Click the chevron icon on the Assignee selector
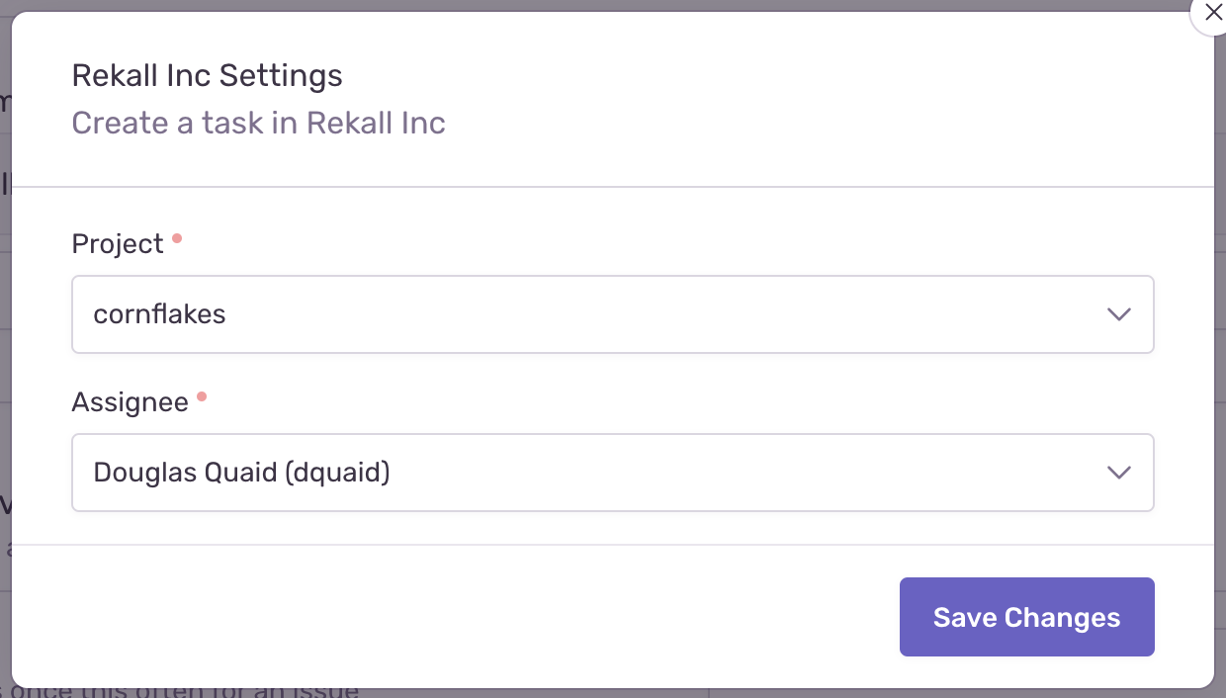The height and width of the screenshot is (698, 1226). point(1119,473)
